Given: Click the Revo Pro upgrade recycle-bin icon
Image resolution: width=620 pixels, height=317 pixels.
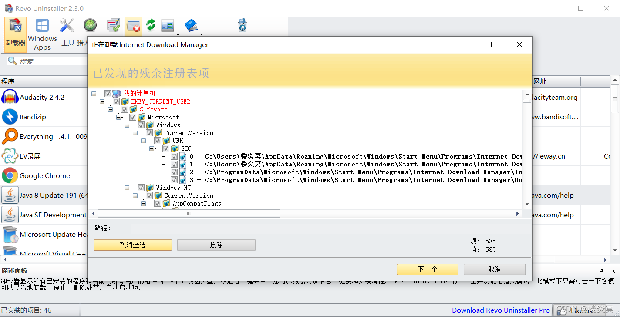Looking at the screenshot, I should click(243, 25).
